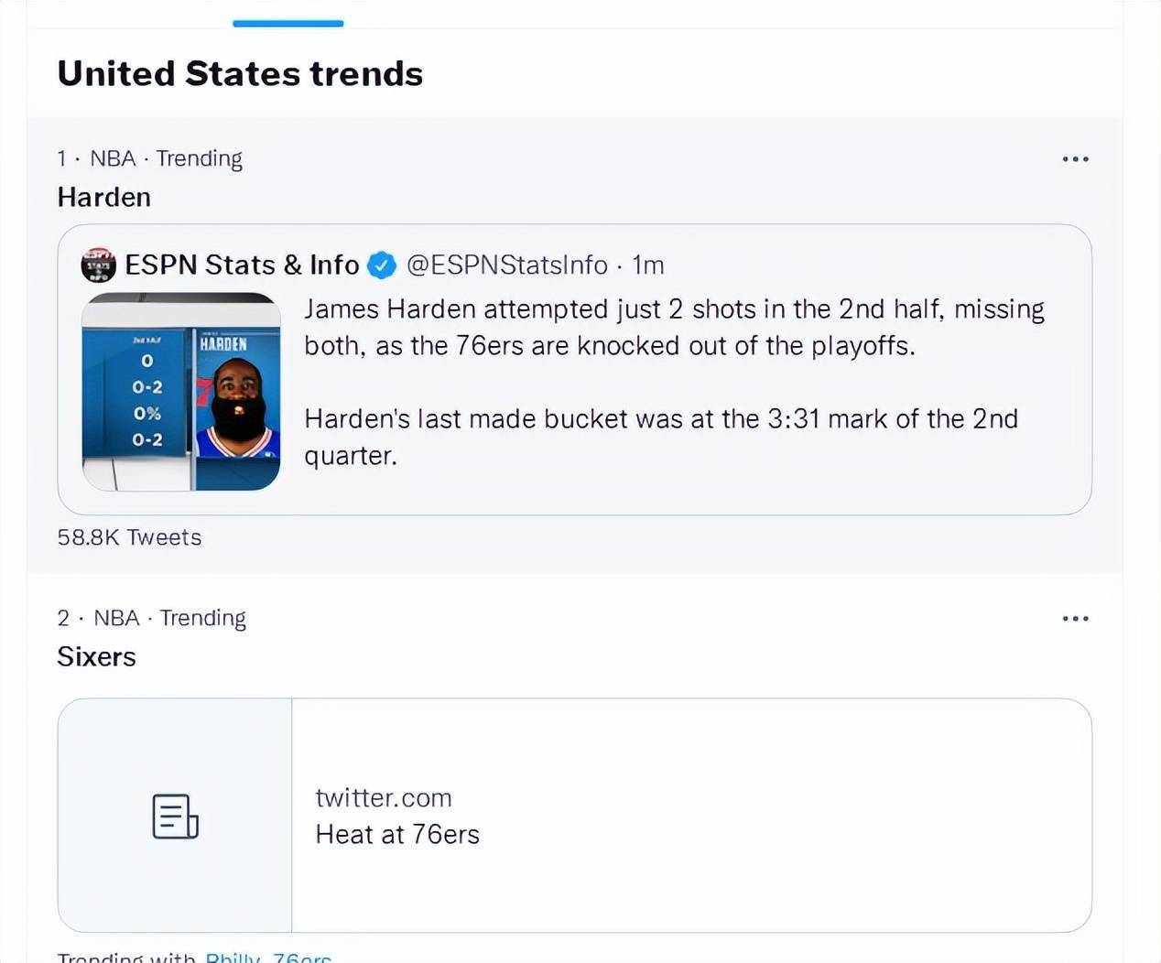Click the "2 · NBA · Trending" category label
1161x963 pixels.
tap(151, 619)
